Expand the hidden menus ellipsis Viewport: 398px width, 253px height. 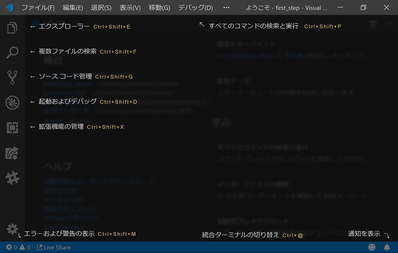227,8
